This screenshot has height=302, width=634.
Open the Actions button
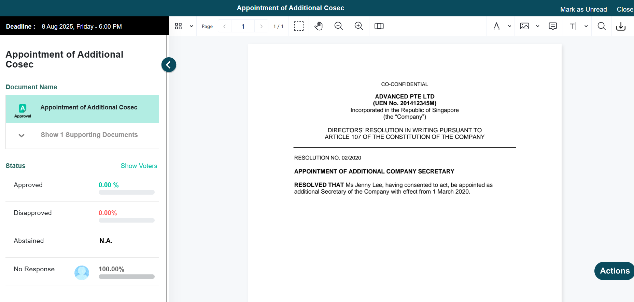click(614, 271)
